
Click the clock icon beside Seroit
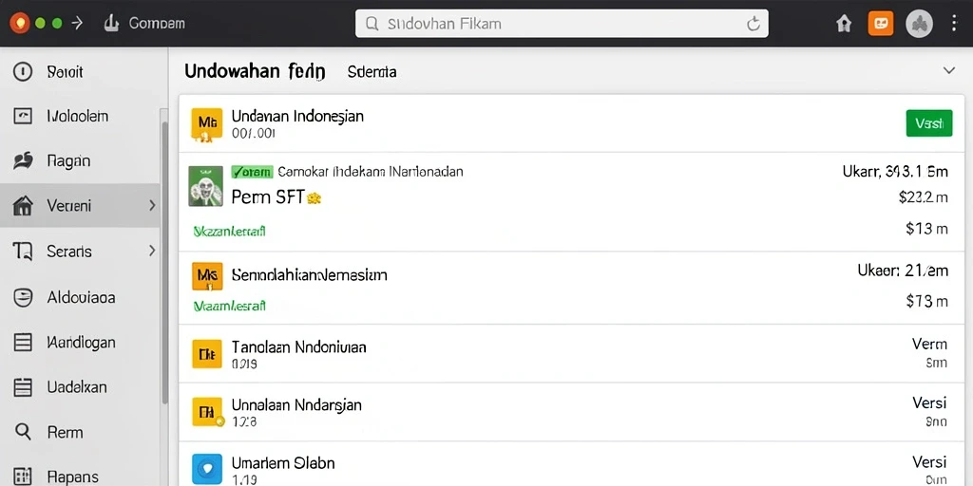[x=23, y=72]
